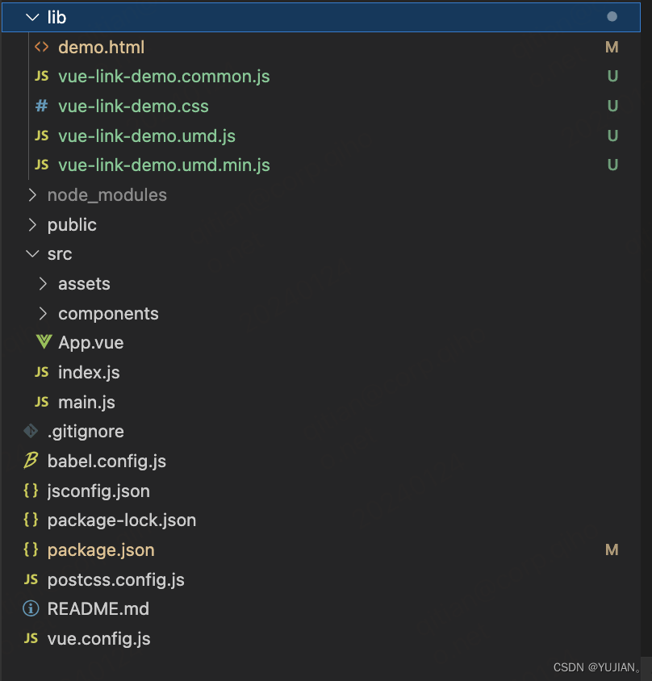The image size is (652, 681).
Task: Click the M status badge on demo.html
Action: (x=612, y=47)
